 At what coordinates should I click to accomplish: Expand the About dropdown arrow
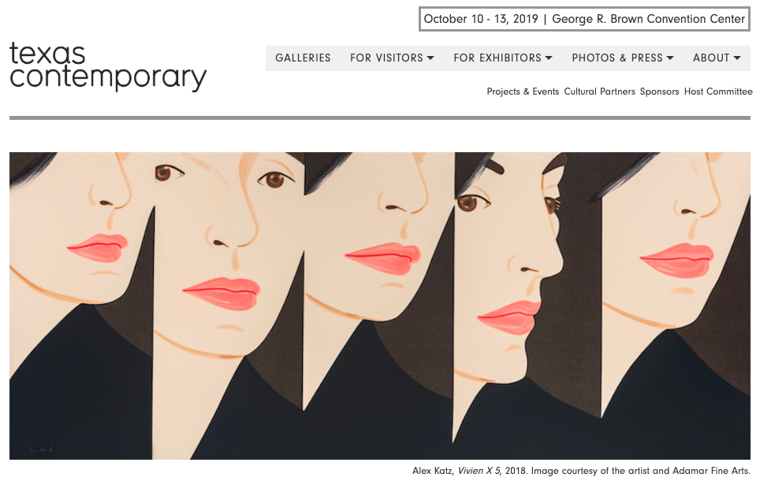(736, 58)
